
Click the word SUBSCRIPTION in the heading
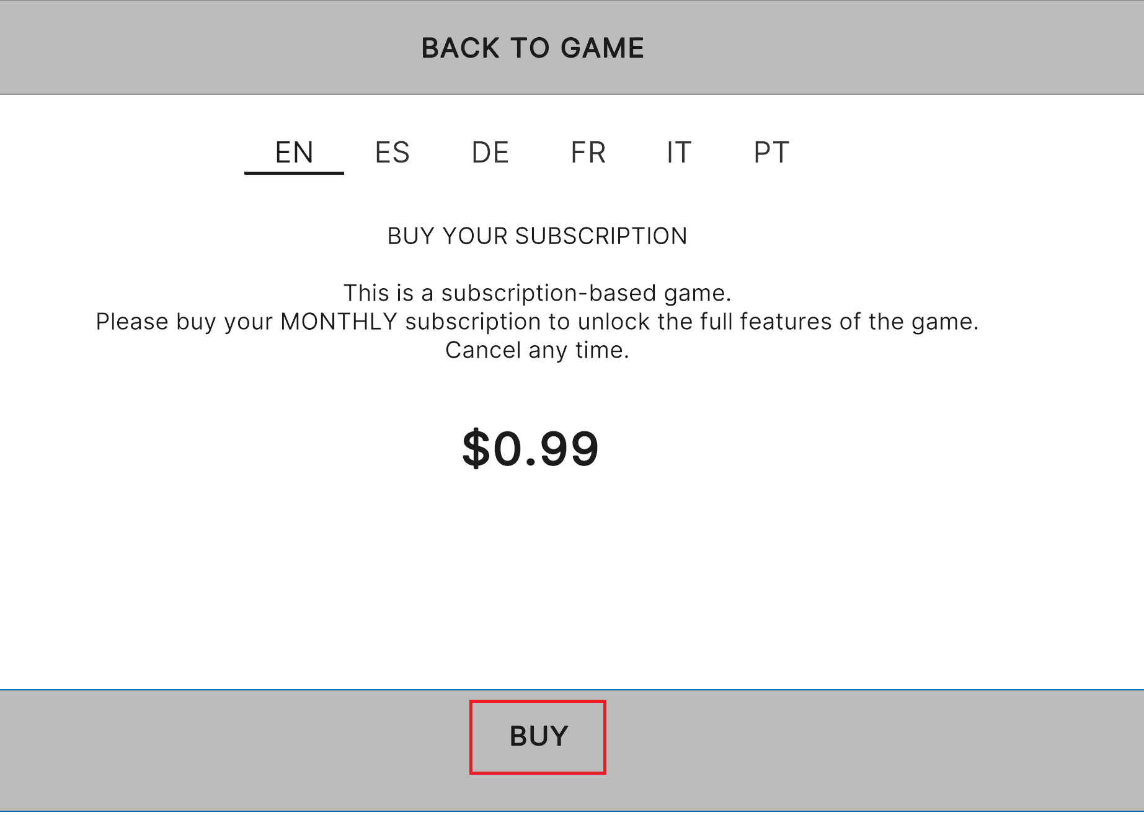coord(601,236)
